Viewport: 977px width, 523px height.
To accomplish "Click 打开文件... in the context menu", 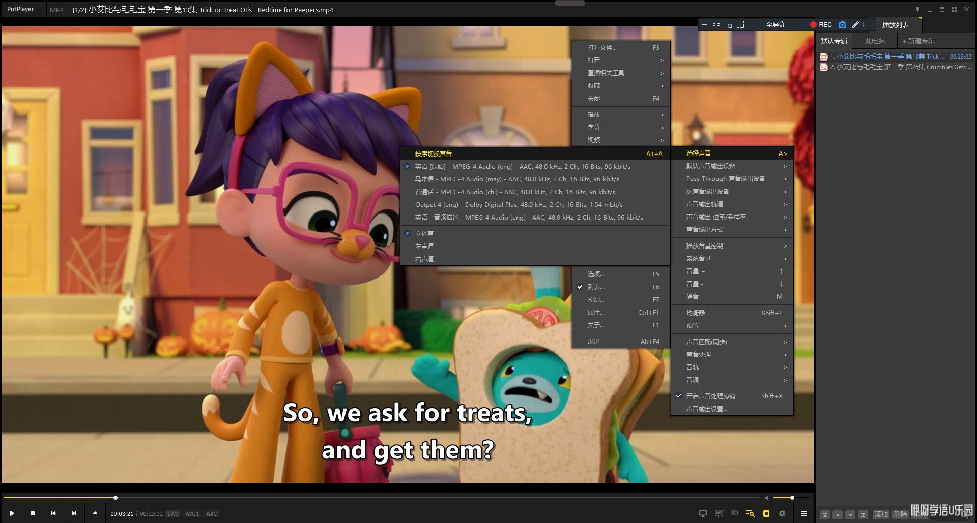I will click(621, 47).
